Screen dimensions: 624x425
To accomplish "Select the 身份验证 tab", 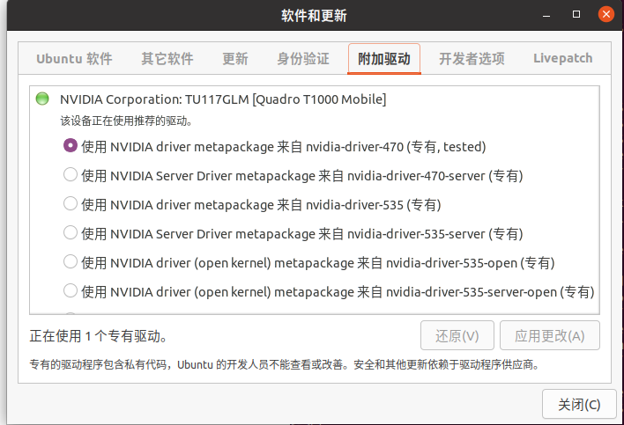I will [303, 59].
